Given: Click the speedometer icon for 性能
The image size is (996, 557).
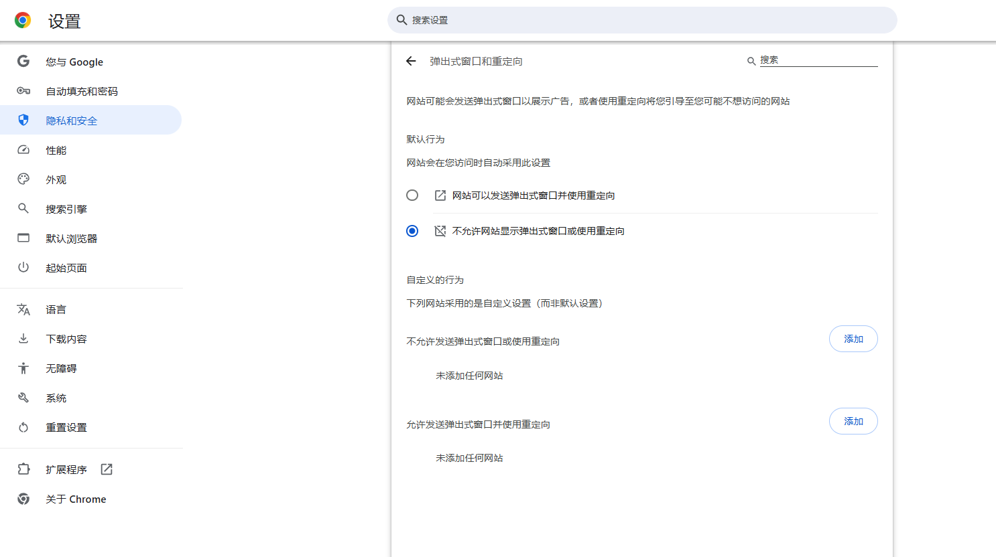Looking at the screenshot, I should coord(23,150).
